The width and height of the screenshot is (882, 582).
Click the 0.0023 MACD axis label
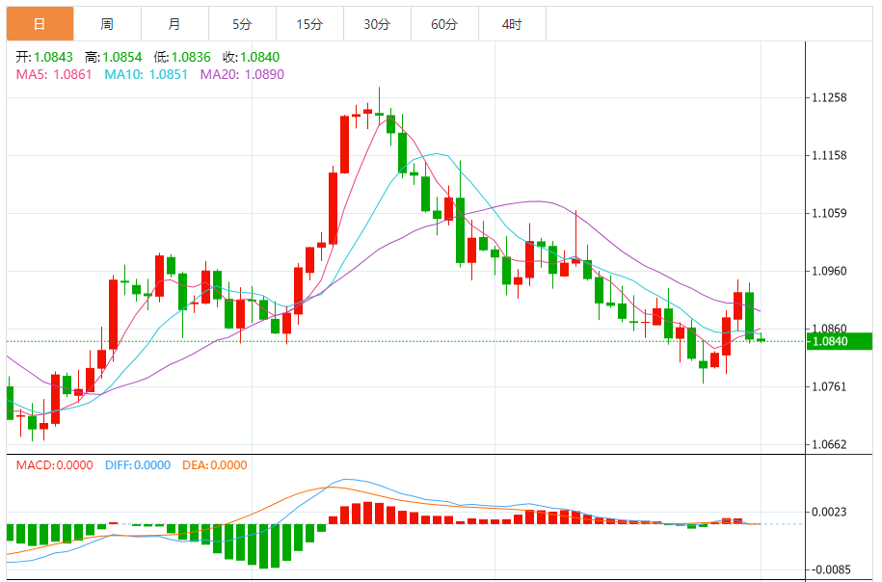[x=829, y=513]
